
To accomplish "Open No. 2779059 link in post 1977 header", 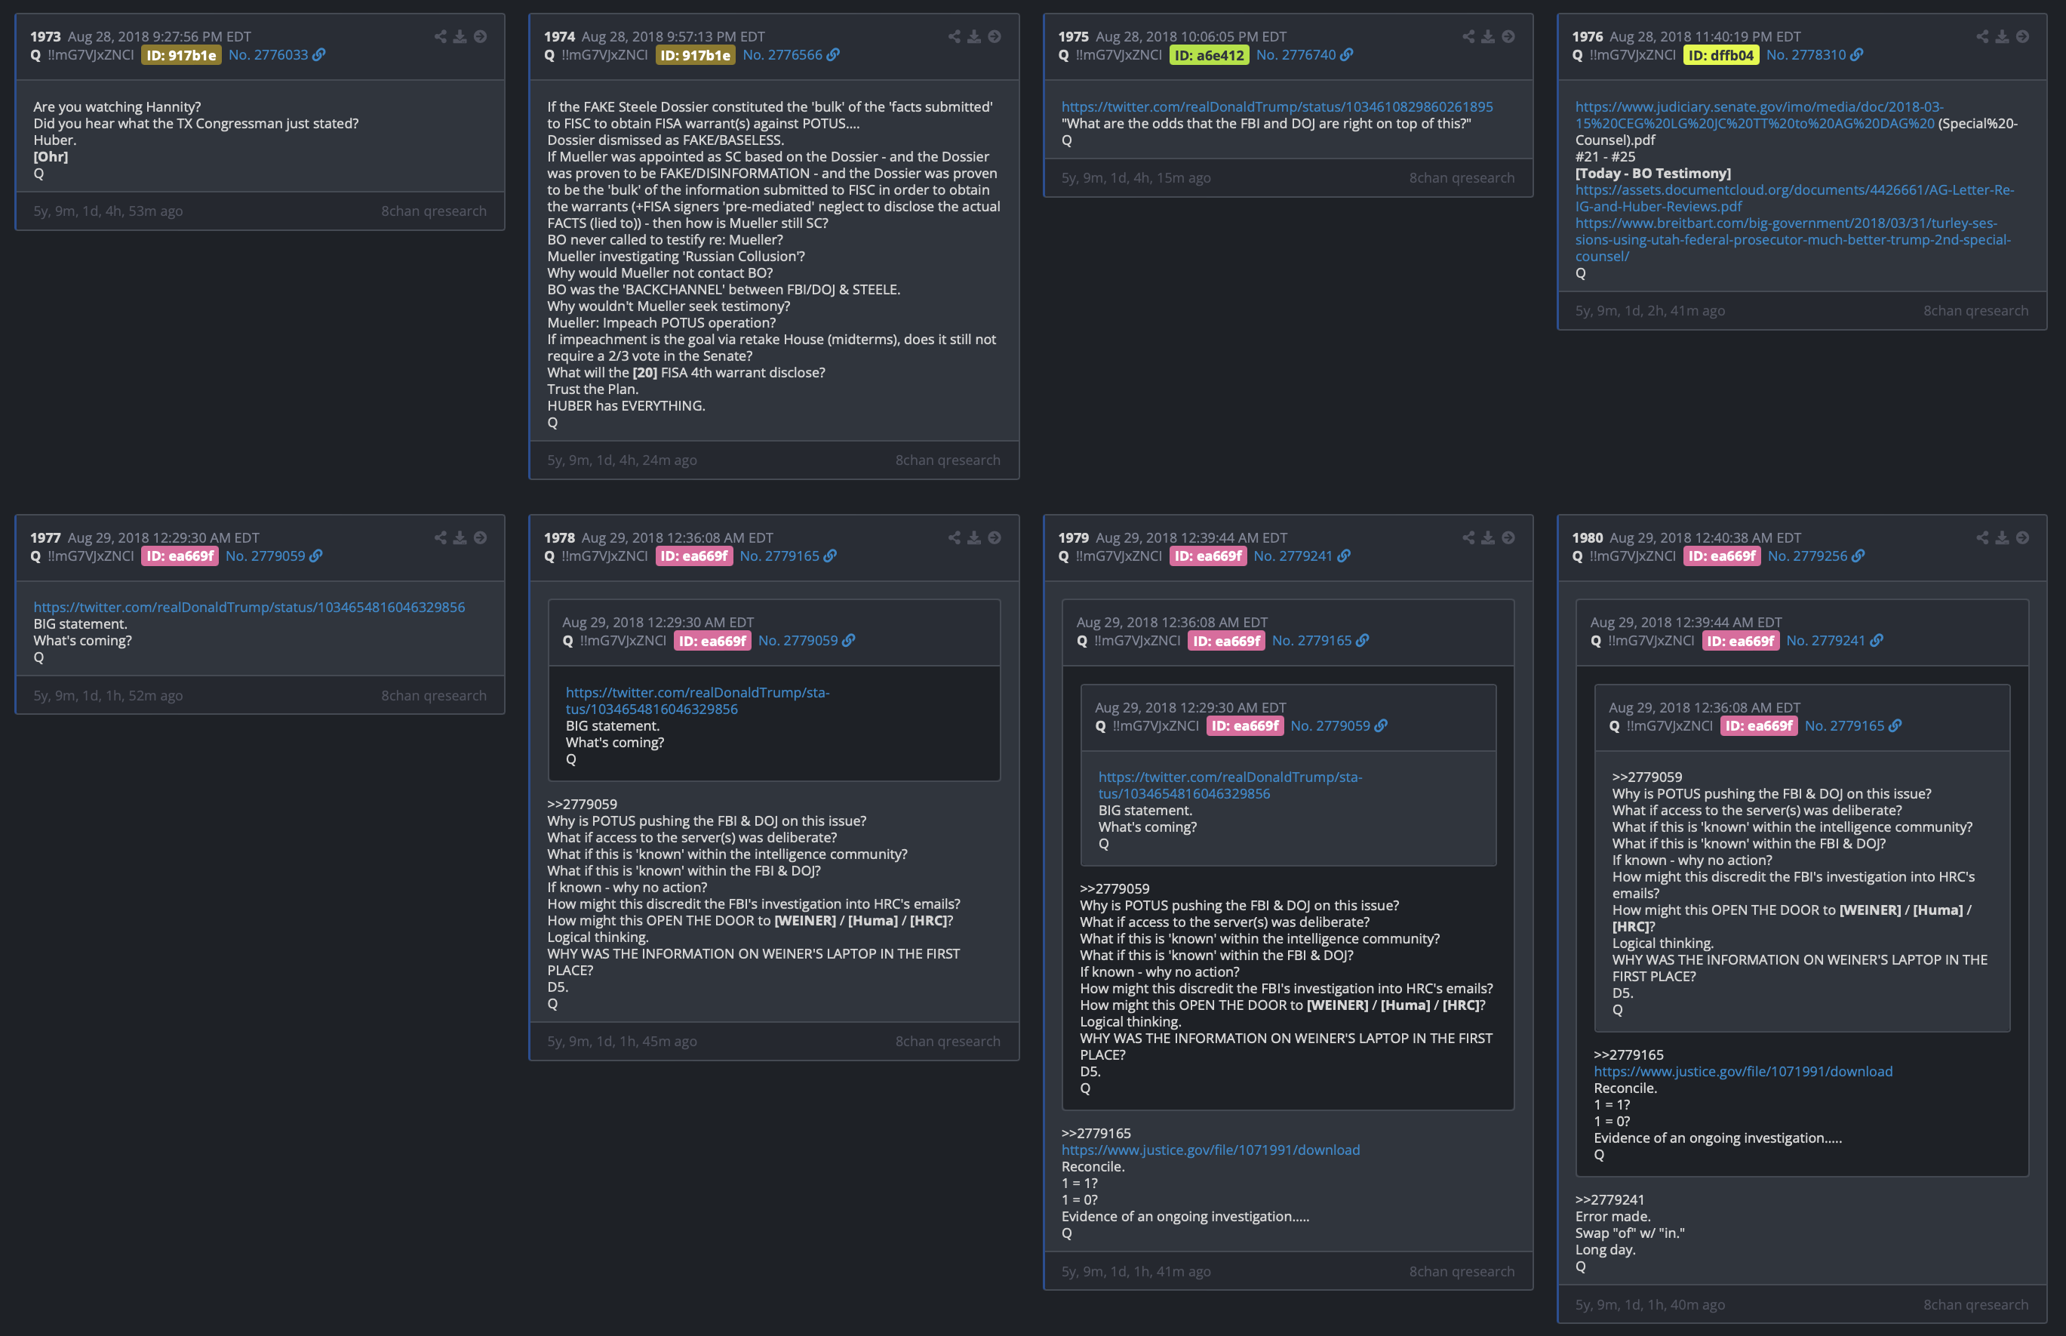I will tap(274, 556).
